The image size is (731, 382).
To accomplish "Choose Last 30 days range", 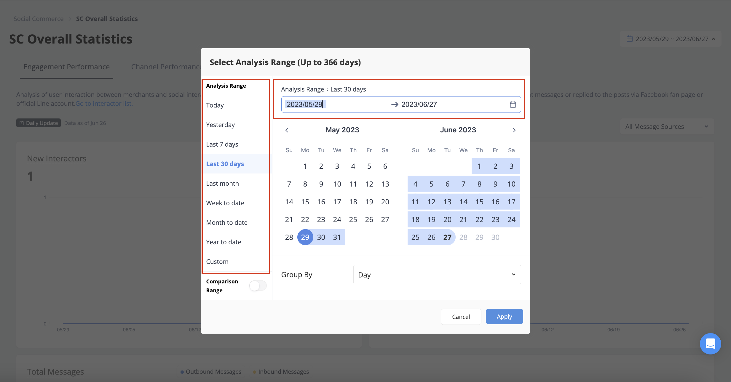I will [236, 164].
